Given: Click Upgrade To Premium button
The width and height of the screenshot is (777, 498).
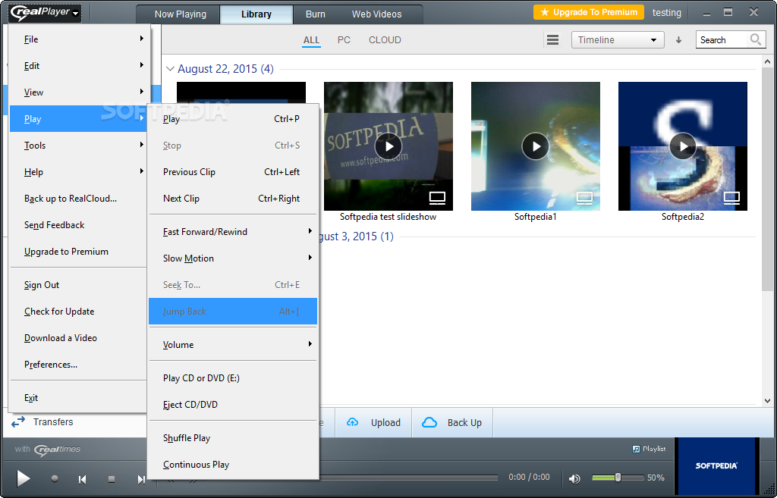Looking at the screenshot, I should pos(589,12).
